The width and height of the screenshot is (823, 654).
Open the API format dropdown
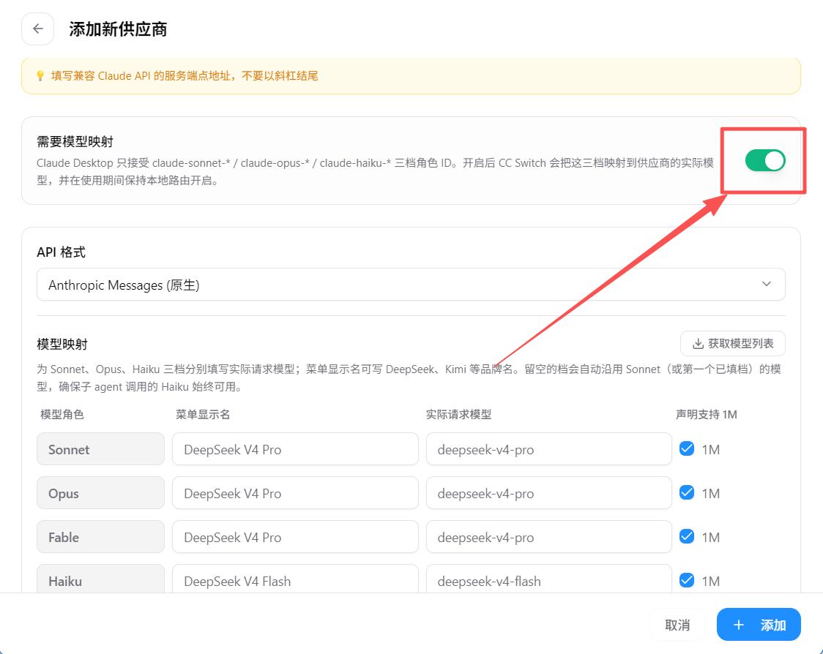pyautogui.click(x=411, y=285)
